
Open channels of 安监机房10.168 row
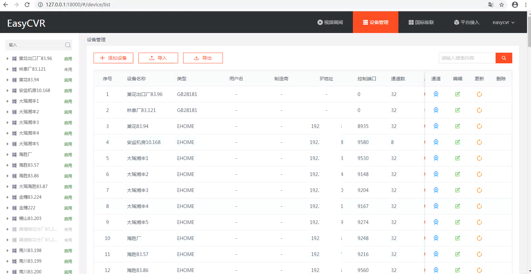(436, 142)
